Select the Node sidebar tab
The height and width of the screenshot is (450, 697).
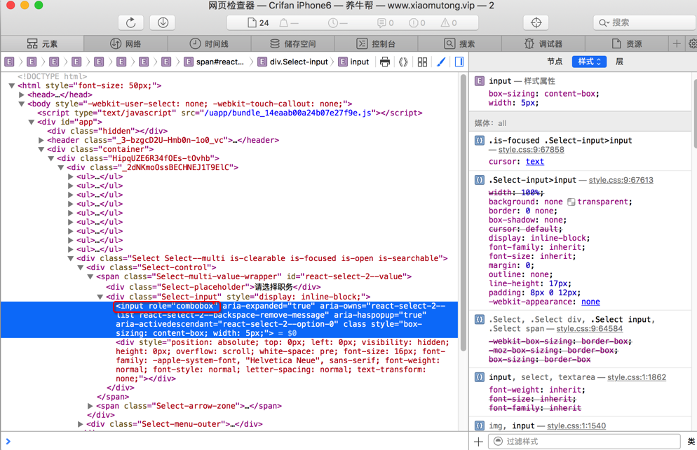click(x=555, y=62)
